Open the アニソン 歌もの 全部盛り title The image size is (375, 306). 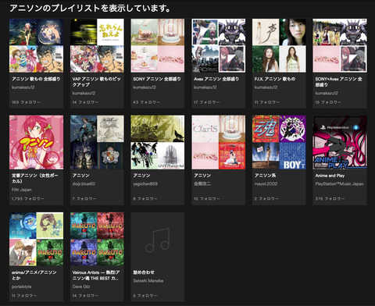point(36,79)
